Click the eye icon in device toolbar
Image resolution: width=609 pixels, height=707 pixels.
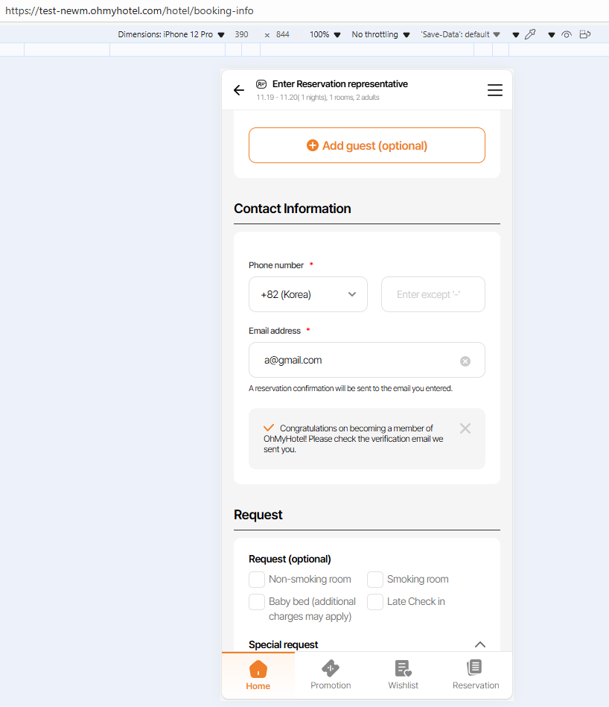pyautogui.click(x=567, y=34)
